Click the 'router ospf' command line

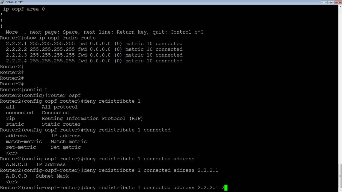click(40, 95)
